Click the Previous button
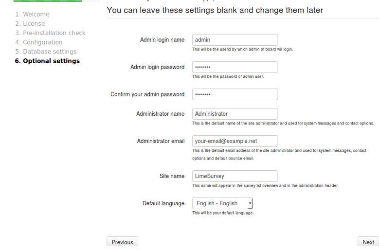The height and width of the screenshot is (251, 379). coord(122,242)
